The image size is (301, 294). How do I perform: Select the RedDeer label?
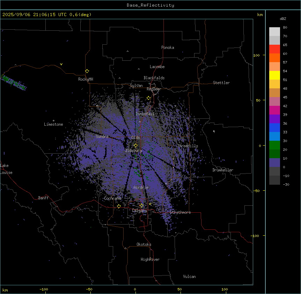click(154, 89)
